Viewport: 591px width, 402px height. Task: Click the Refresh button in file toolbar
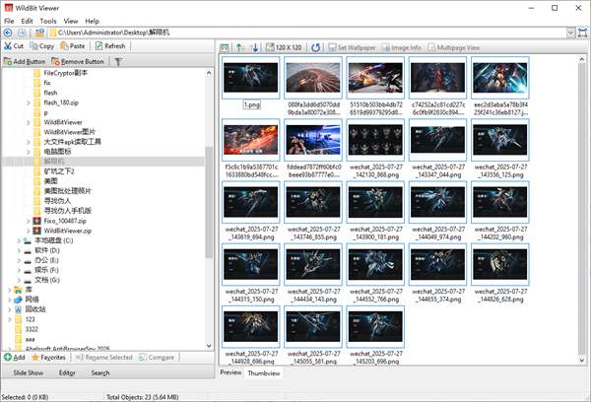point(109,46)
